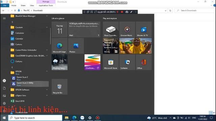Open the Solitaire tile

tap(127, 62)
